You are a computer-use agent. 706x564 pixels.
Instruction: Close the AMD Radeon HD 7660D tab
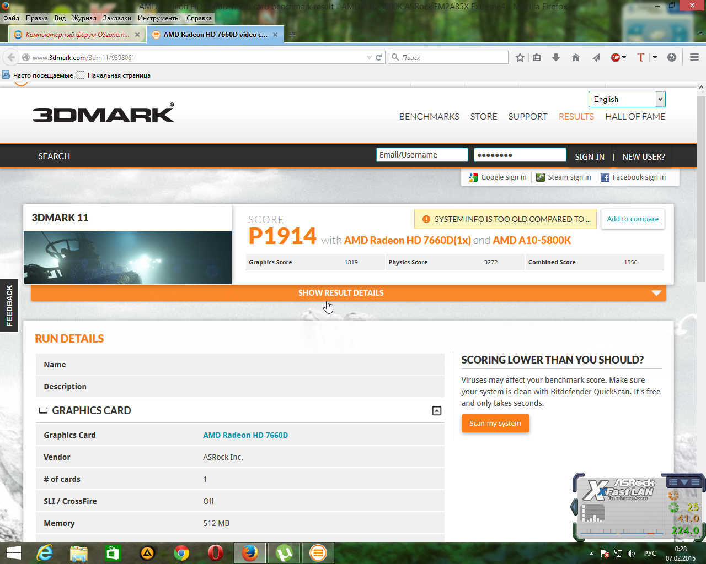(x=275, y=35)
